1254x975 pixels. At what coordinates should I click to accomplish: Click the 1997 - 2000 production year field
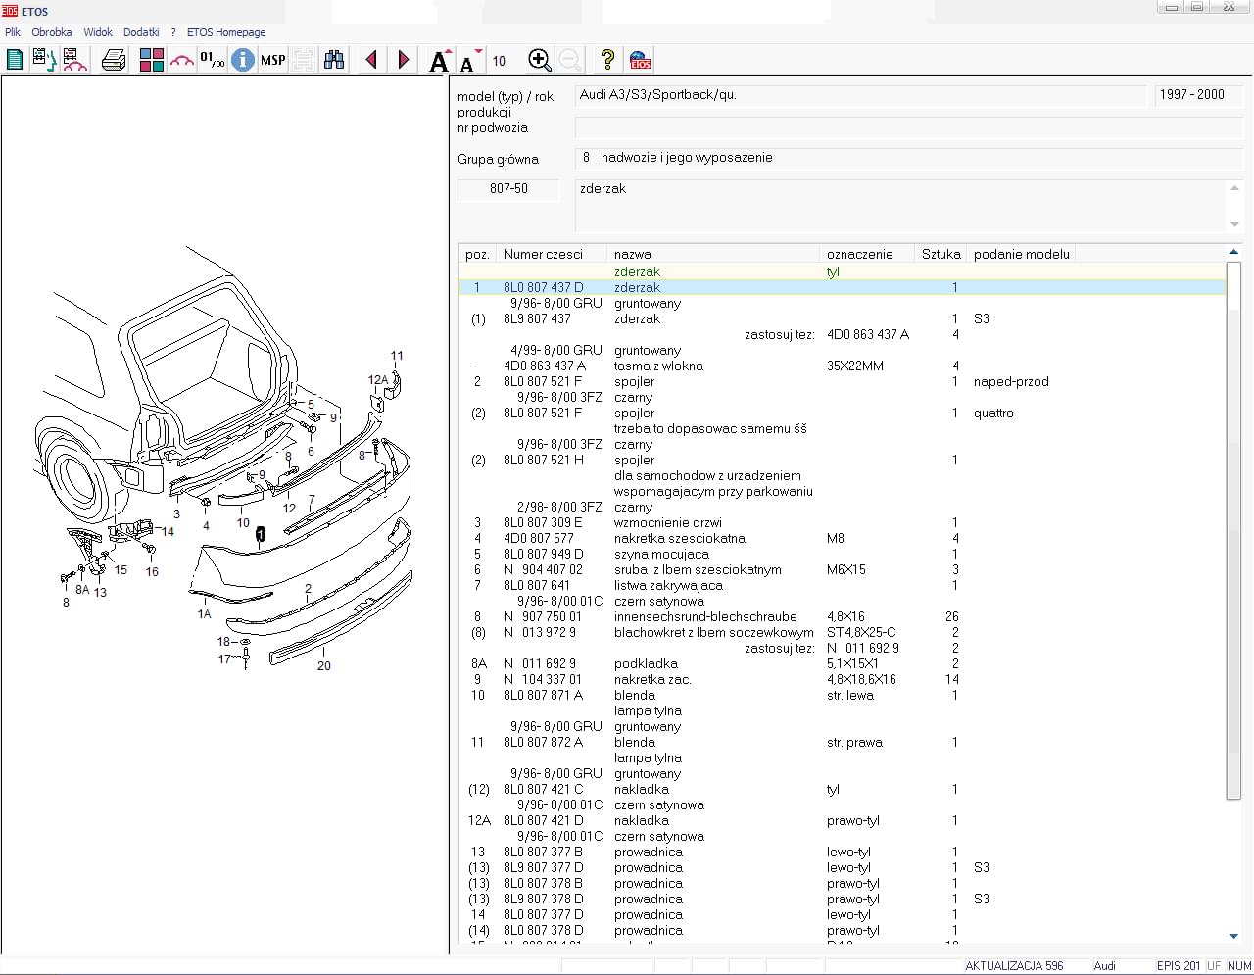(1198, 95)
